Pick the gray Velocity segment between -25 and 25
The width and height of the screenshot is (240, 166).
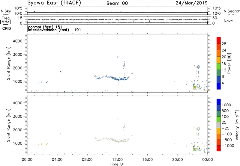(x=219, y=125)
